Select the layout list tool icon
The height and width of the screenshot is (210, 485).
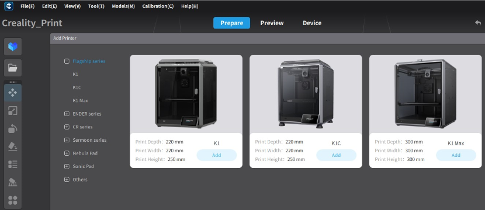[13, 164]
